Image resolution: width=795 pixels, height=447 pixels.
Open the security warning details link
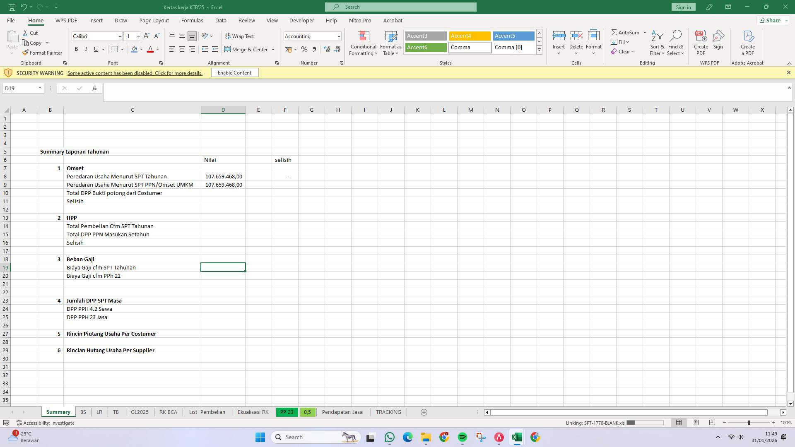tap(135, 73)
